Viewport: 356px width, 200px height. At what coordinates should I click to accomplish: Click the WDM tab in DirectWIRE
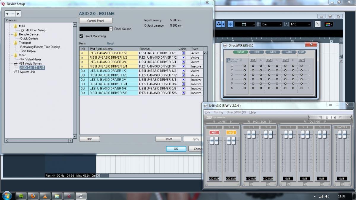point(273,52)
